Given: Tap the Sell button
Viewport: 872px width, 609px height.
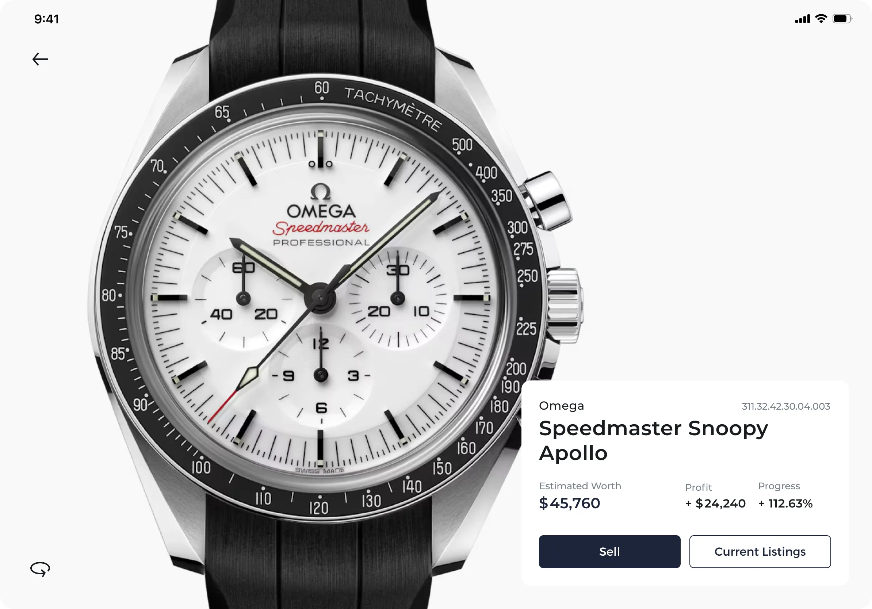Looking at the screenshot, I should point(609,552).
